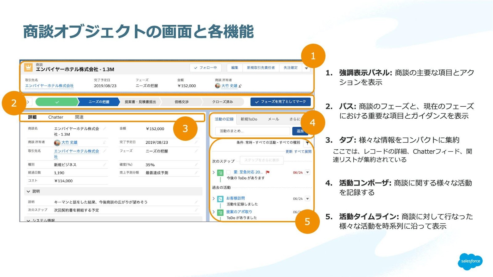The image size is (493, 277).
Task: Edit 商談名 field with pencil icon
Action: (104, 128)
